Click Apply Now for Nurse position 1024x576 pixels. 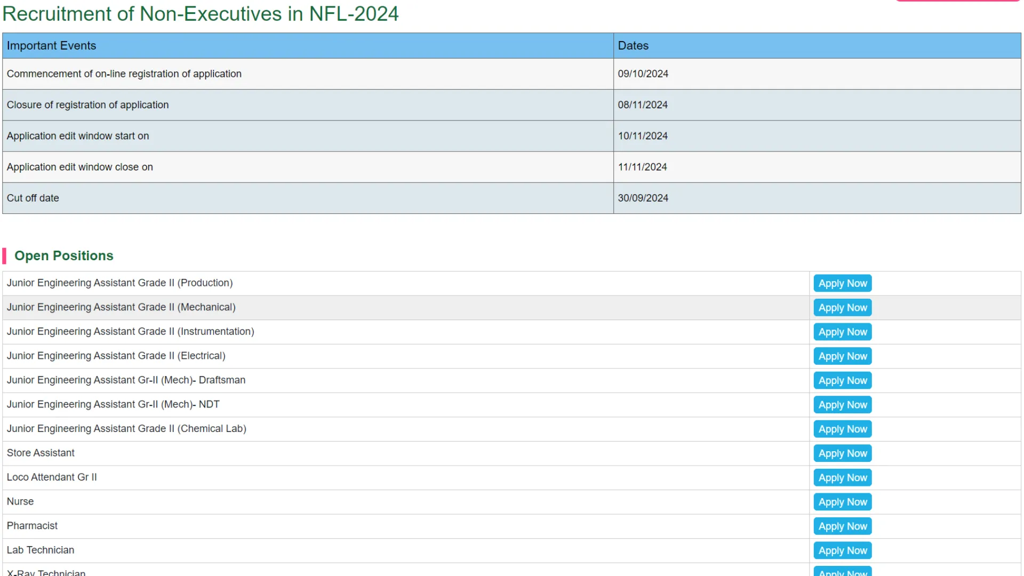[842, 501]
